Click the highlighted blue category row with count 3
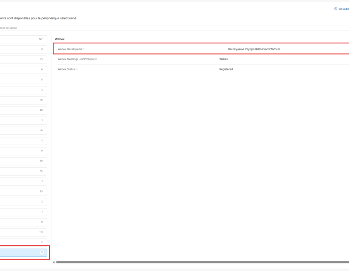 [23, 252]
